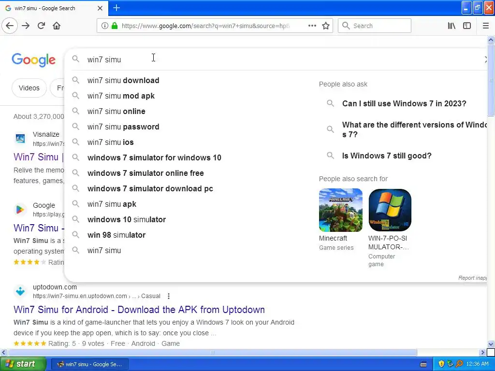Open page actions three-dot menu in address bar

312,26
